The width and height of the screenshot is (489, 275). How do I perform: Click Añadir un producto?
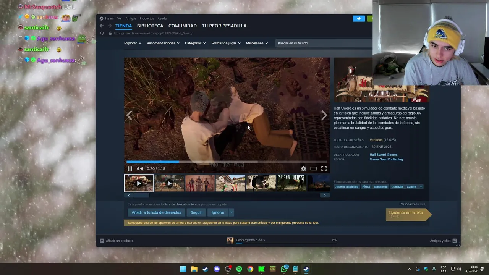[117, 241]
